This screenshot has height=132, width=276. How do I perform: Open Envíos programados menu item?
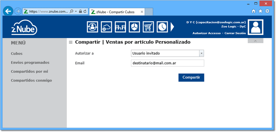30,63
